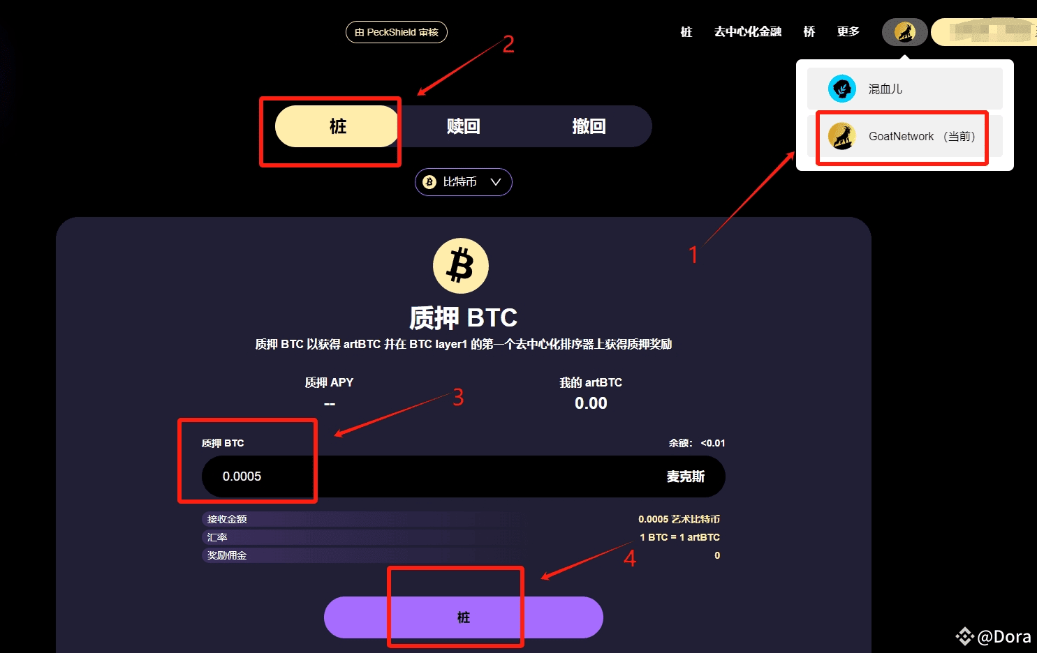Click the GoatNetwork goat icon in dropdown

point(842,137)
